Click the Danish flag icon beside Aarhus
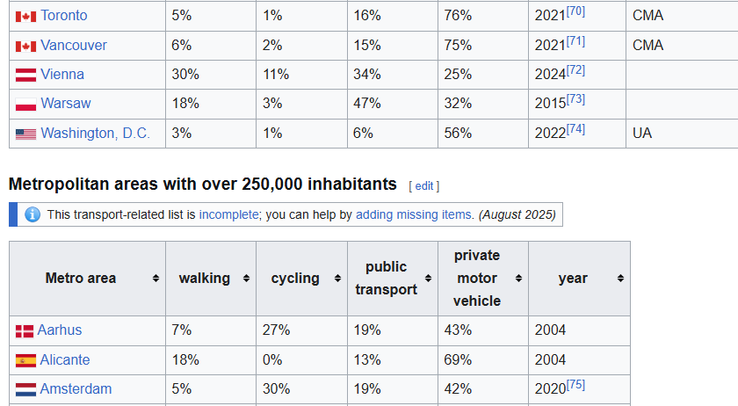738x406 pixels. [25, 330]
